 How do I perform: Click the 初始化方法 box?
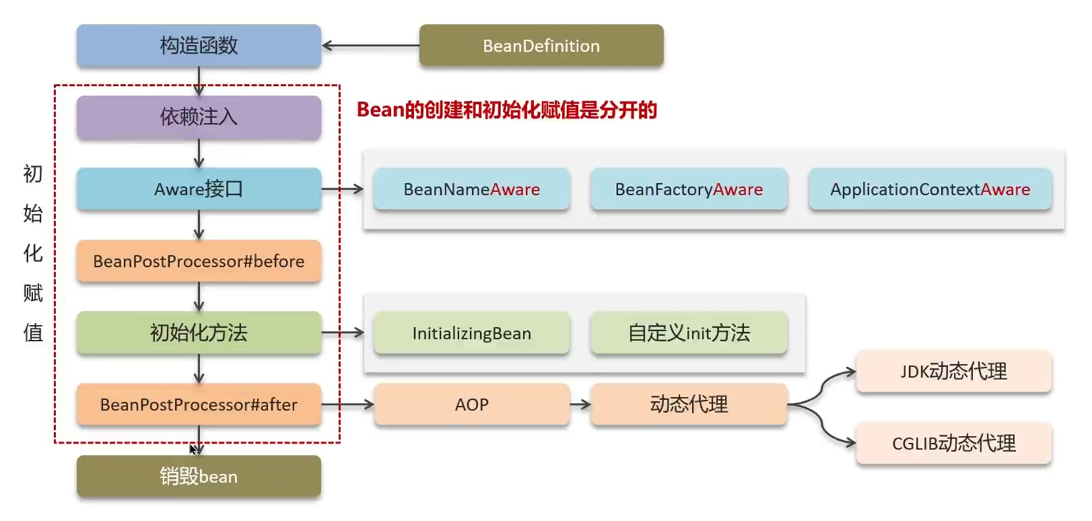[x=199, y=333]
